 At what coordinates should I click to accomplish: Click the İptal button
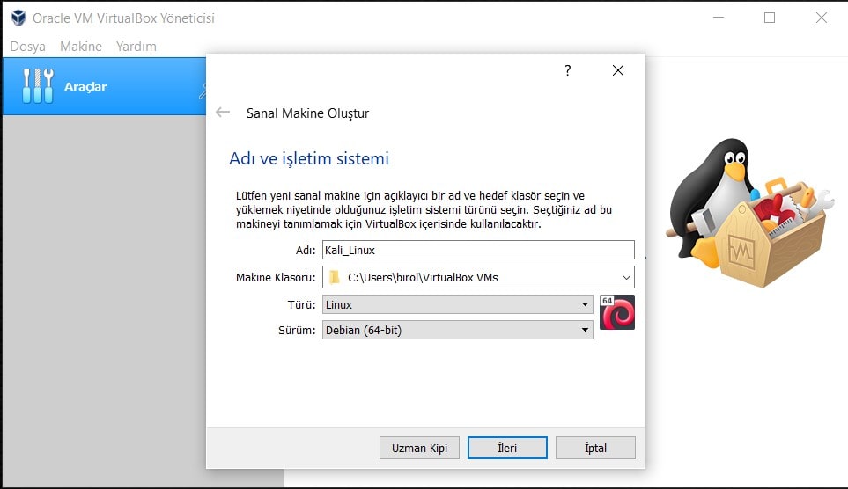click(595, 448)
